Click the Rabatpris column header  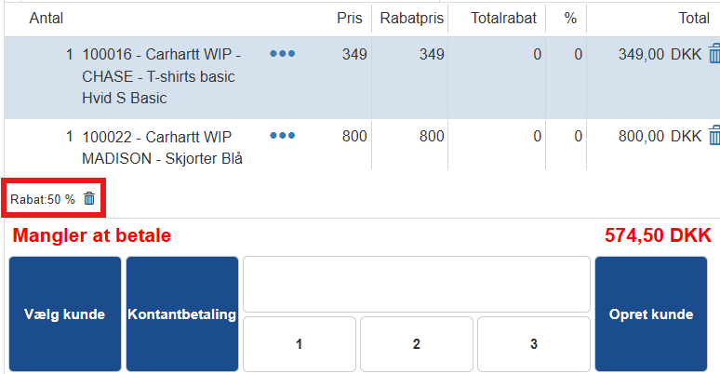(x=410, y=18)
